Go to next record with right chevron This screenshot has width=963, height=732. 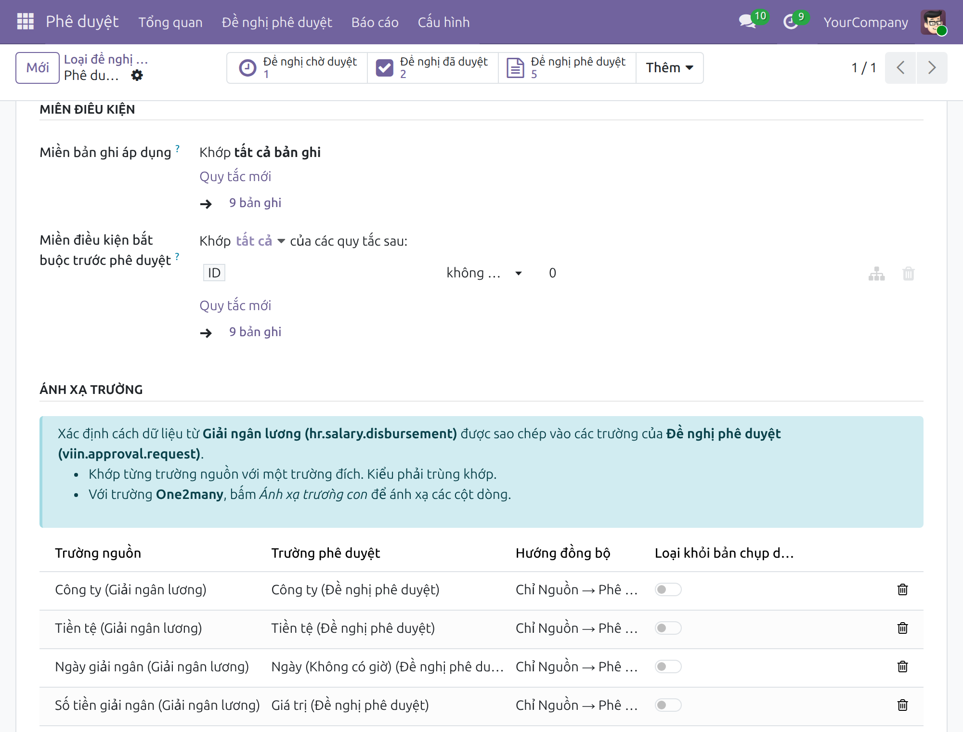point(932,67)
